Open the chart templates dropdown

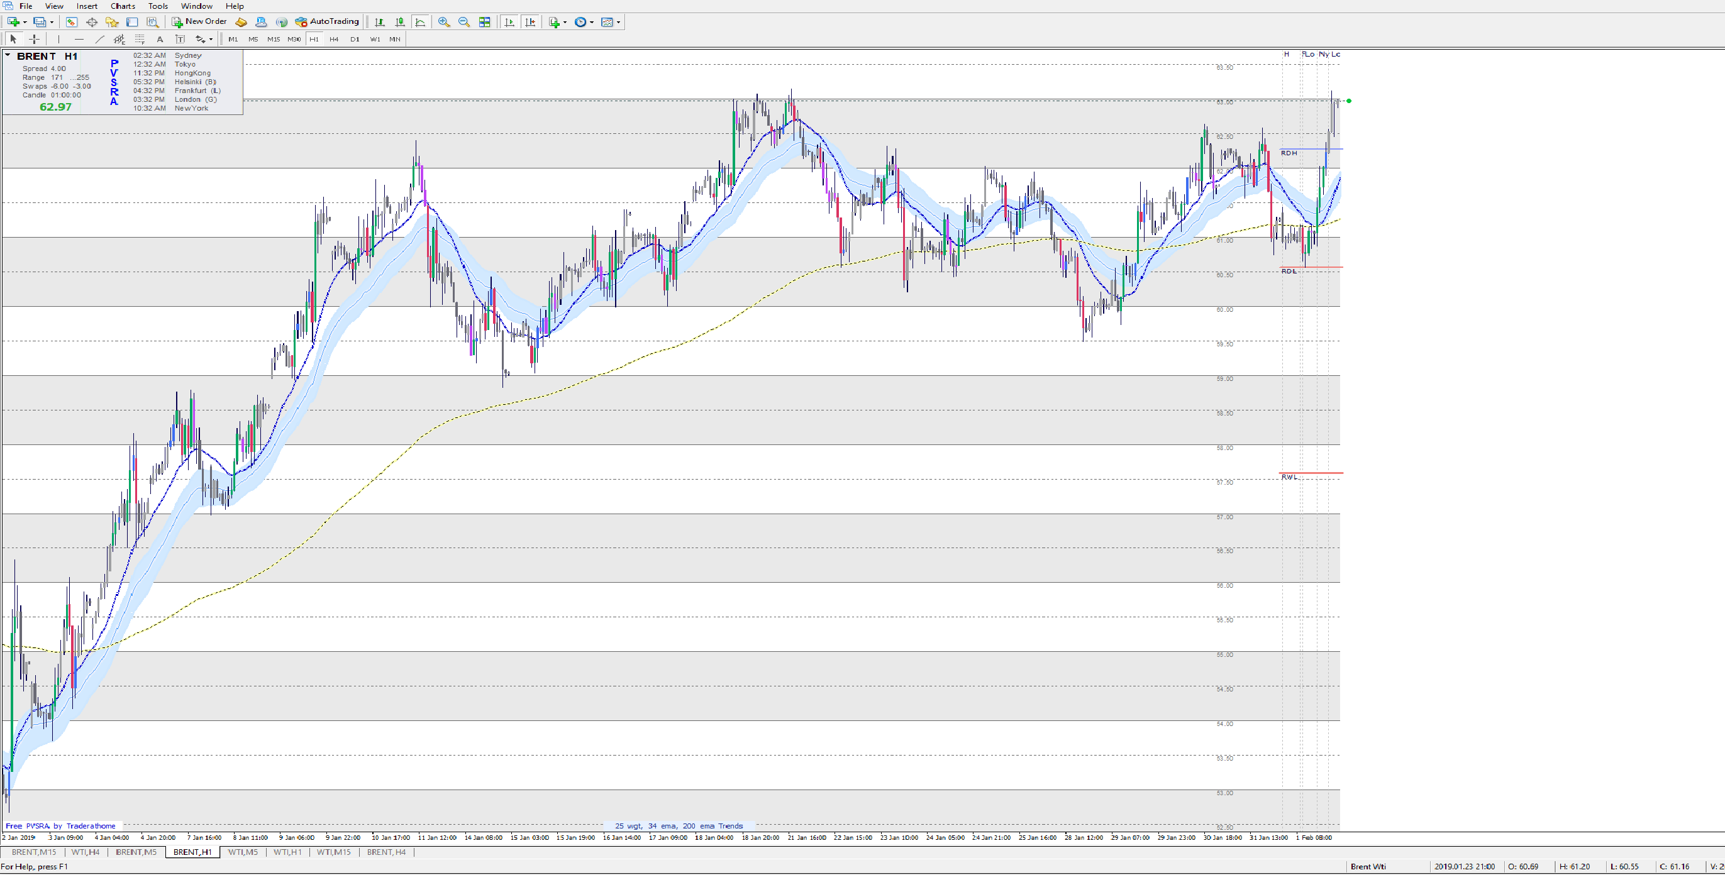tap(618, 22)
